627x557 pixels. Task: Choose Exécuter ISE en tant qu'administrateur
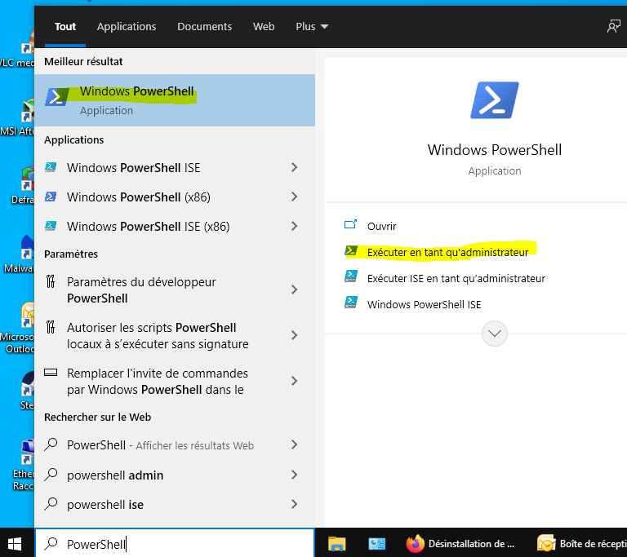[456, 279]
